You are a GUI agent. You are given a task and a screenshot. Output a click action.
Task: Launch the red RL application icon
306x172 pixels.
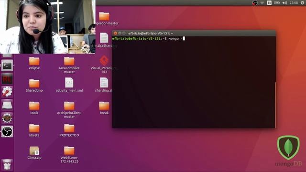pos(7,79)
